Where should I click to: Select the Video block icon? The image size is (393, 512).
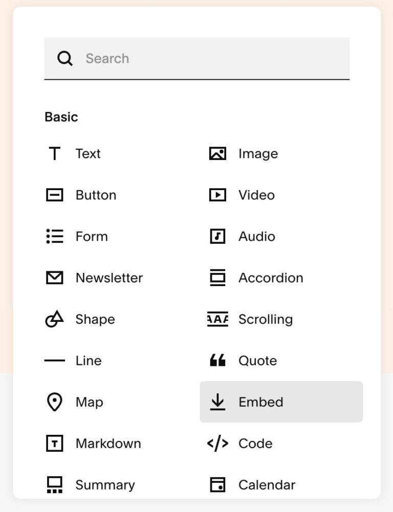(x=217, y=195)
